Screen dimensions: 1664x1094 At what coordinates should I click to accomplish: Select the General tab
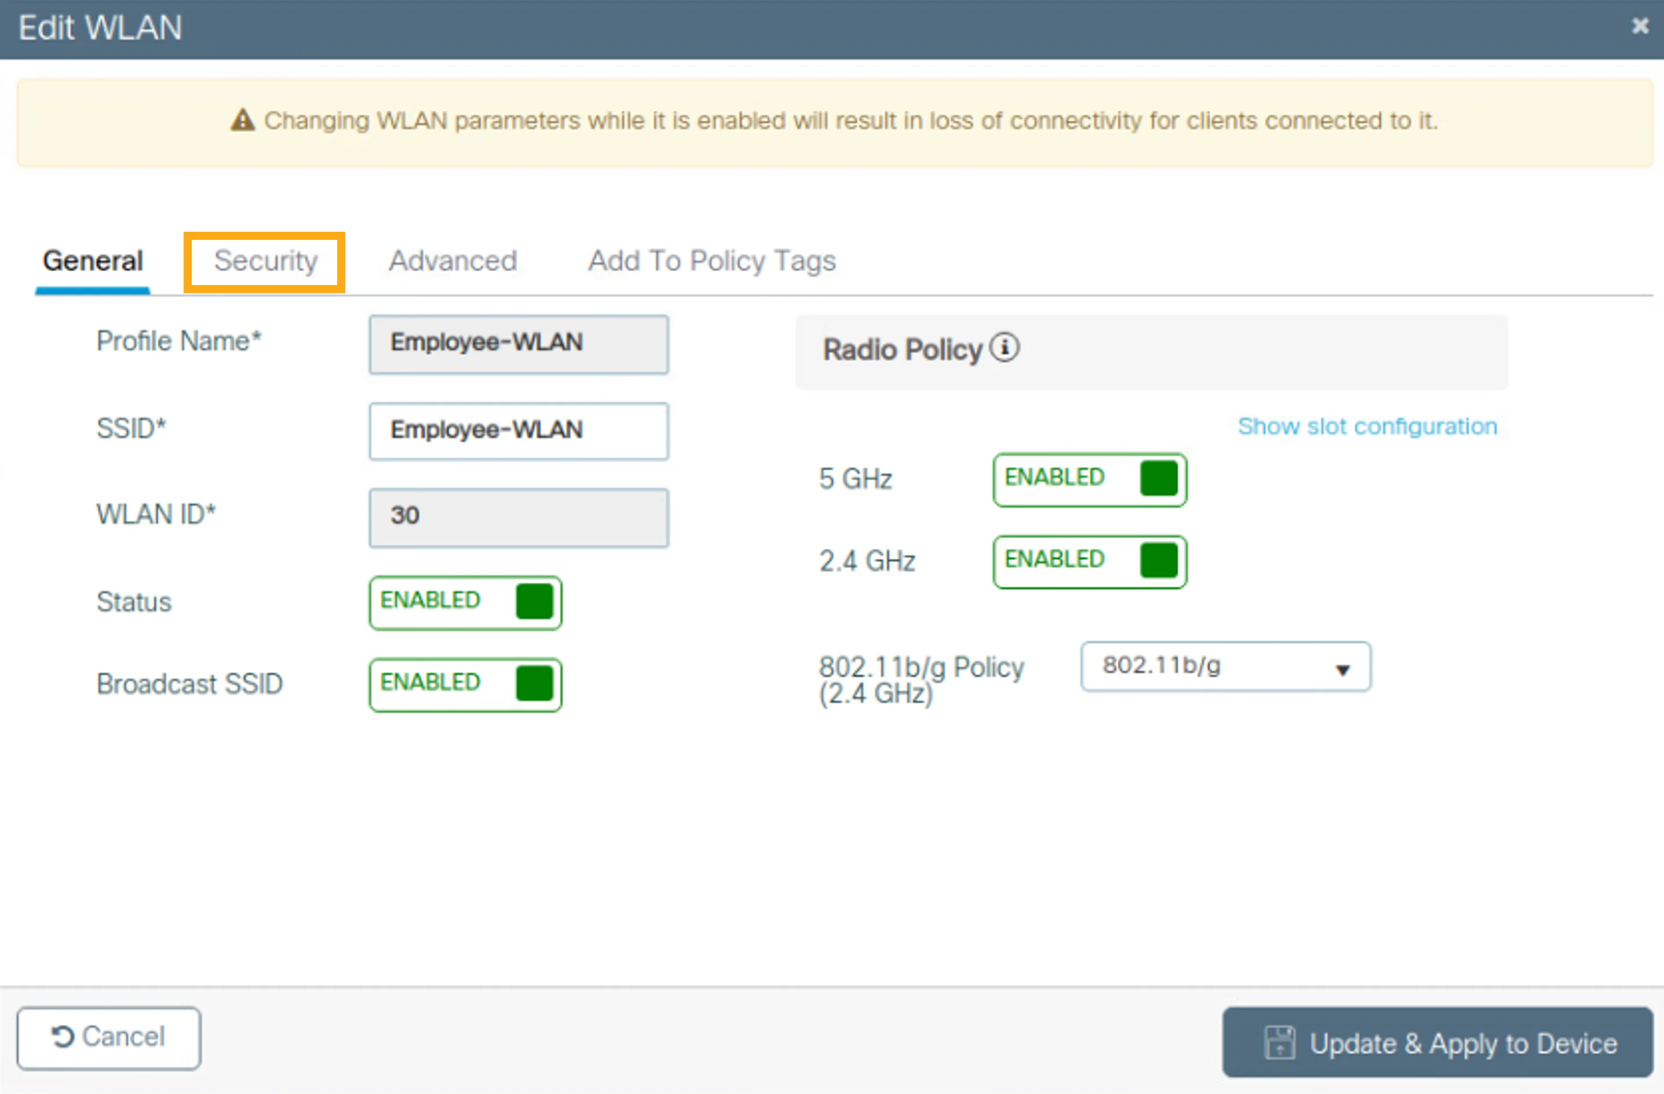point(93,261)
